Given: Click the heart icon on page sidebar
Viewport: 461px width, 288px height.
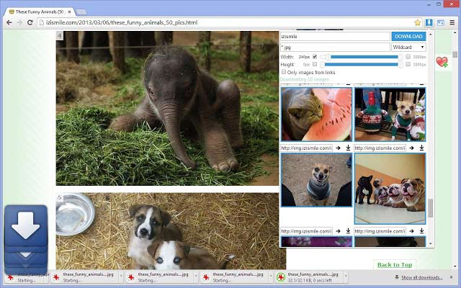Looking at the screenshot, I should [442, 62].
